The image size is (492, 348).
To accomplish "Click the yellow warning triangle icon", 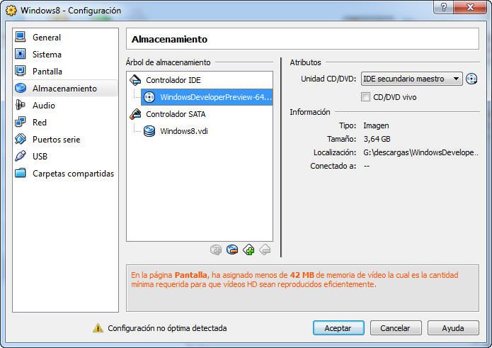I will point(98,328).
